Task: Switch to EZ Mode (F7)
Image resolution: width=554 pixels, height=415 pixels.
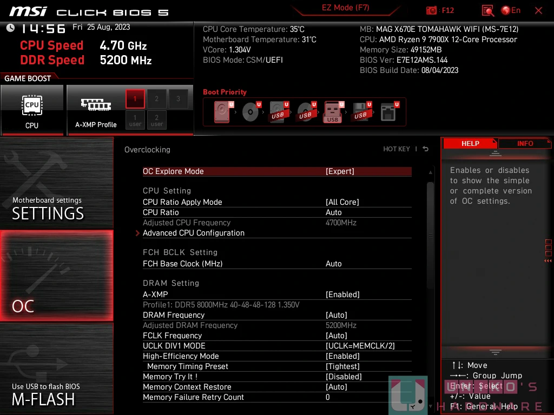Action: 345,8
